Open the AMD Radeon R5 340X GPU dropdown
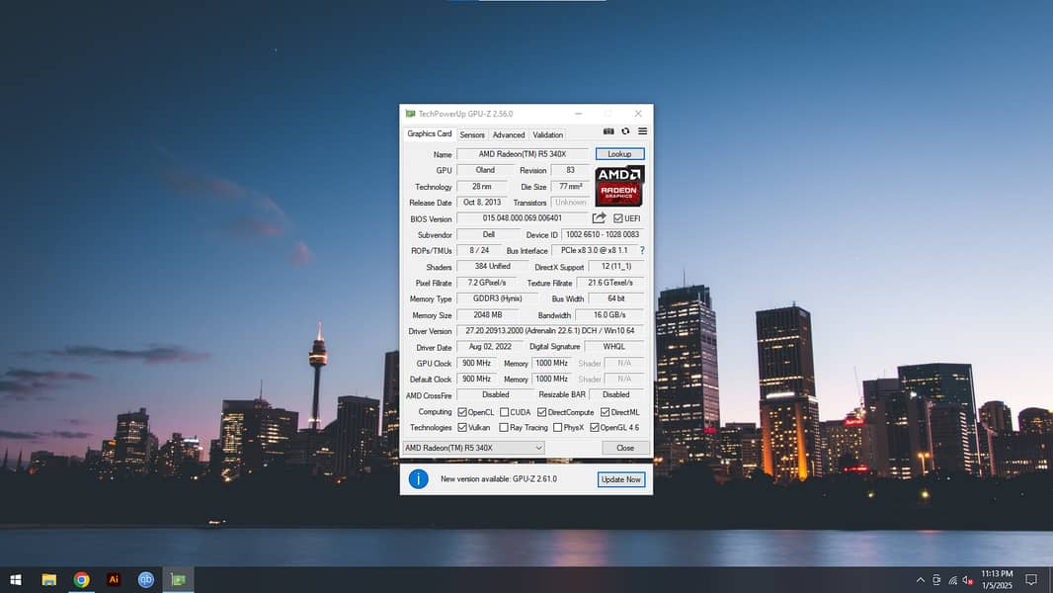 click(473, 448)
